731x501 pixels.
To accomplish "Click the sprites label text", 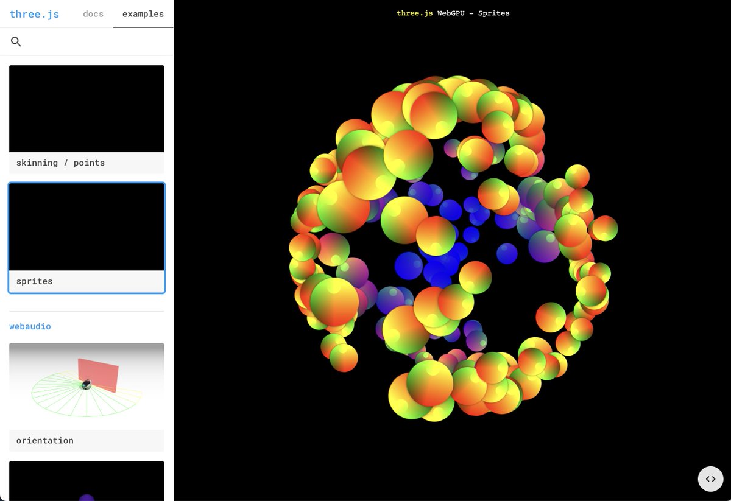I will [35, 281].
